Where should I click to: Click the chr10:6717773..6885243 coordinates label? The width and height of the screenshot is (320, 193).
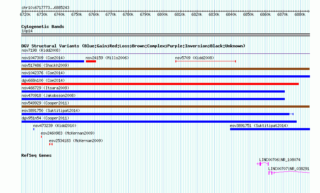coord(45,8)
